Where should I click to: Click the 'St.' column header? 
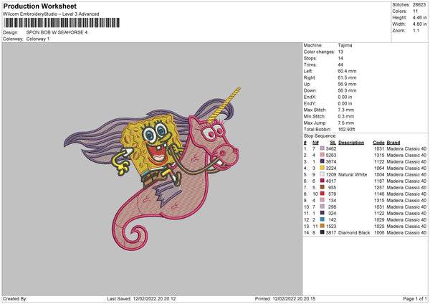(333, 143)
